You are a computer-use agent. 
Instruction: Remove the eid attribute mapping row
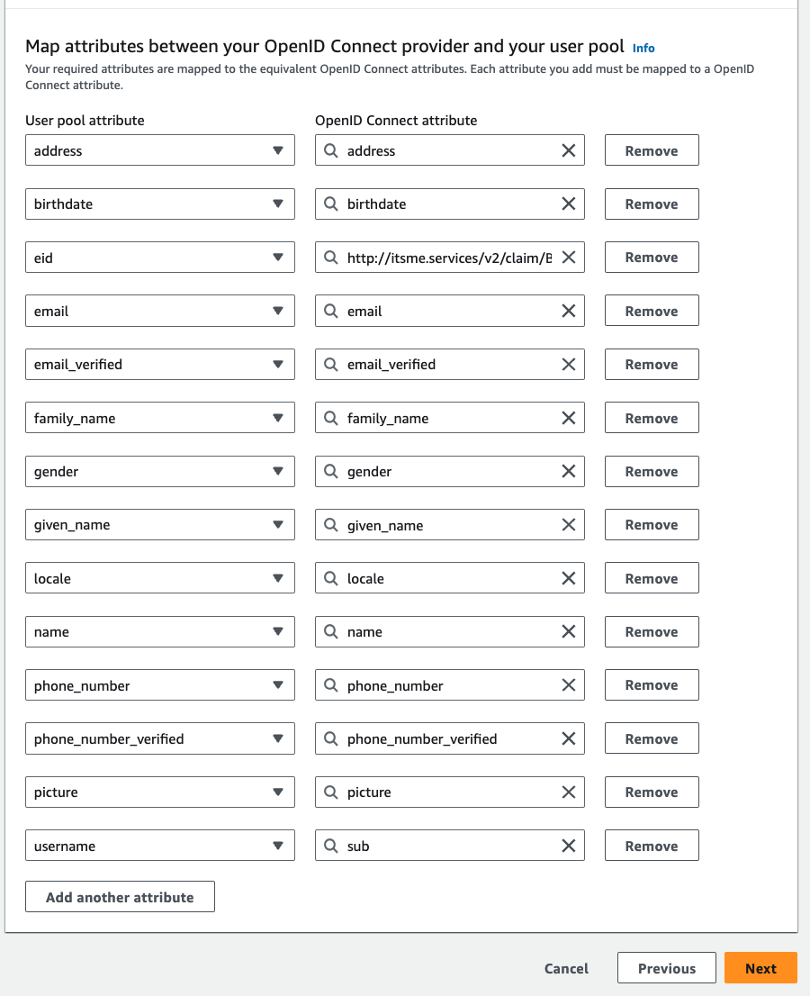(652, 257)
